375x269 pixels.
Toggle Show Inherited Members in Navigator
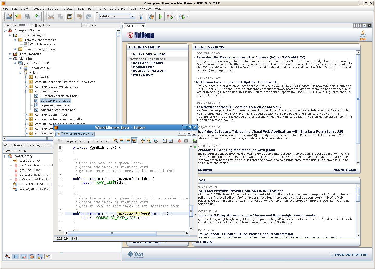point(8,257)
